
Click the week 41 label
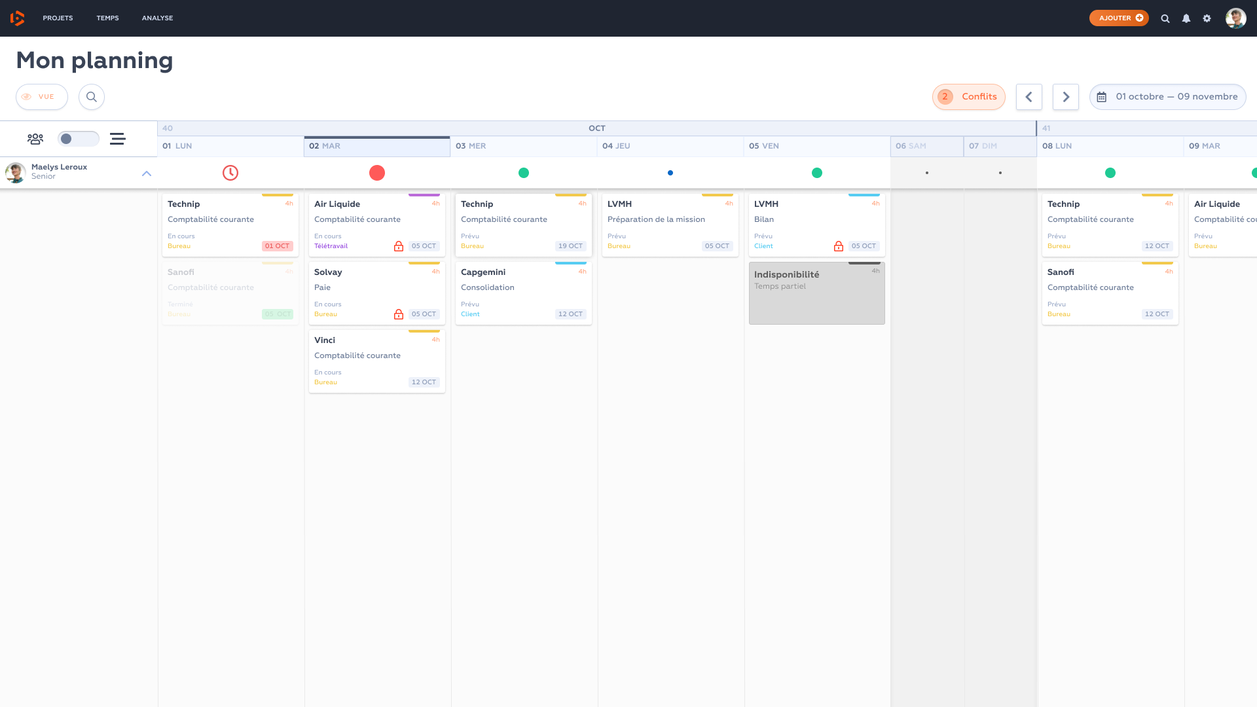tap(1046, 128)
